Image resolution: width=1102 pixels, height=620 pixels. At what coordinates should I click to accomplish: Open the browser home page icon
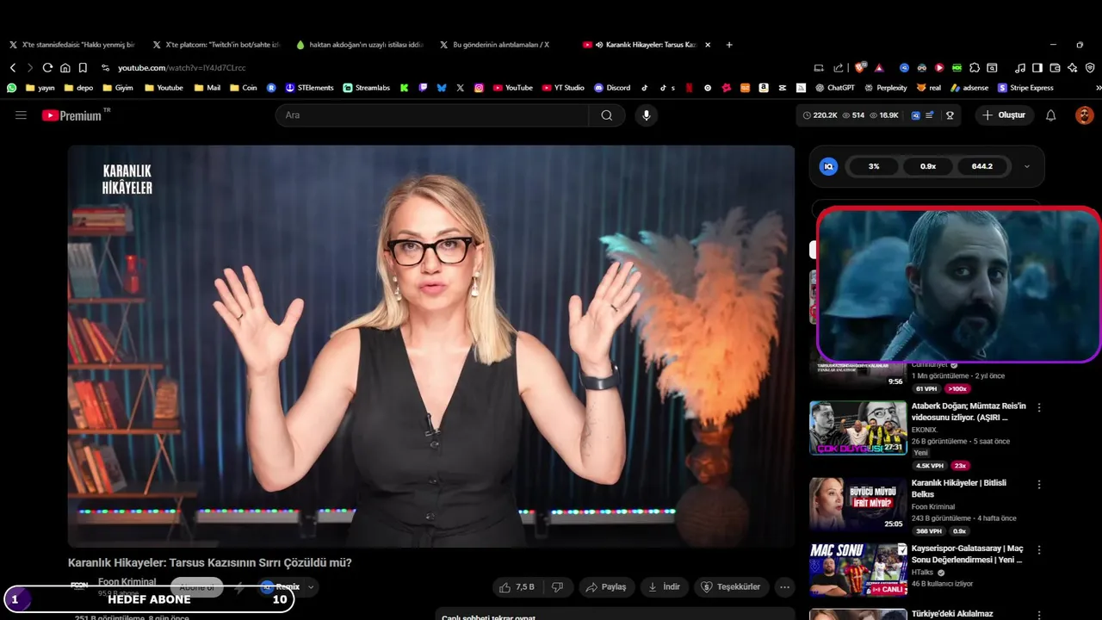click(65, 67)
